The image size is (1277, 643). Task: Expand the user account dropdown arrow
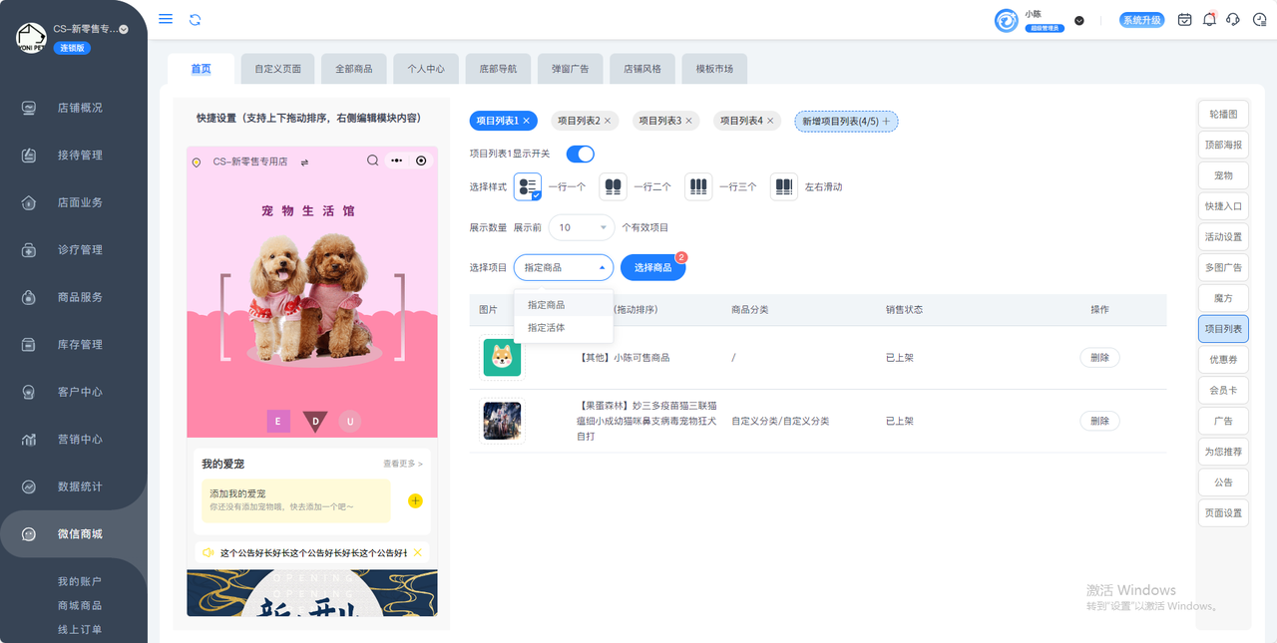click(x=1079, y=21)
